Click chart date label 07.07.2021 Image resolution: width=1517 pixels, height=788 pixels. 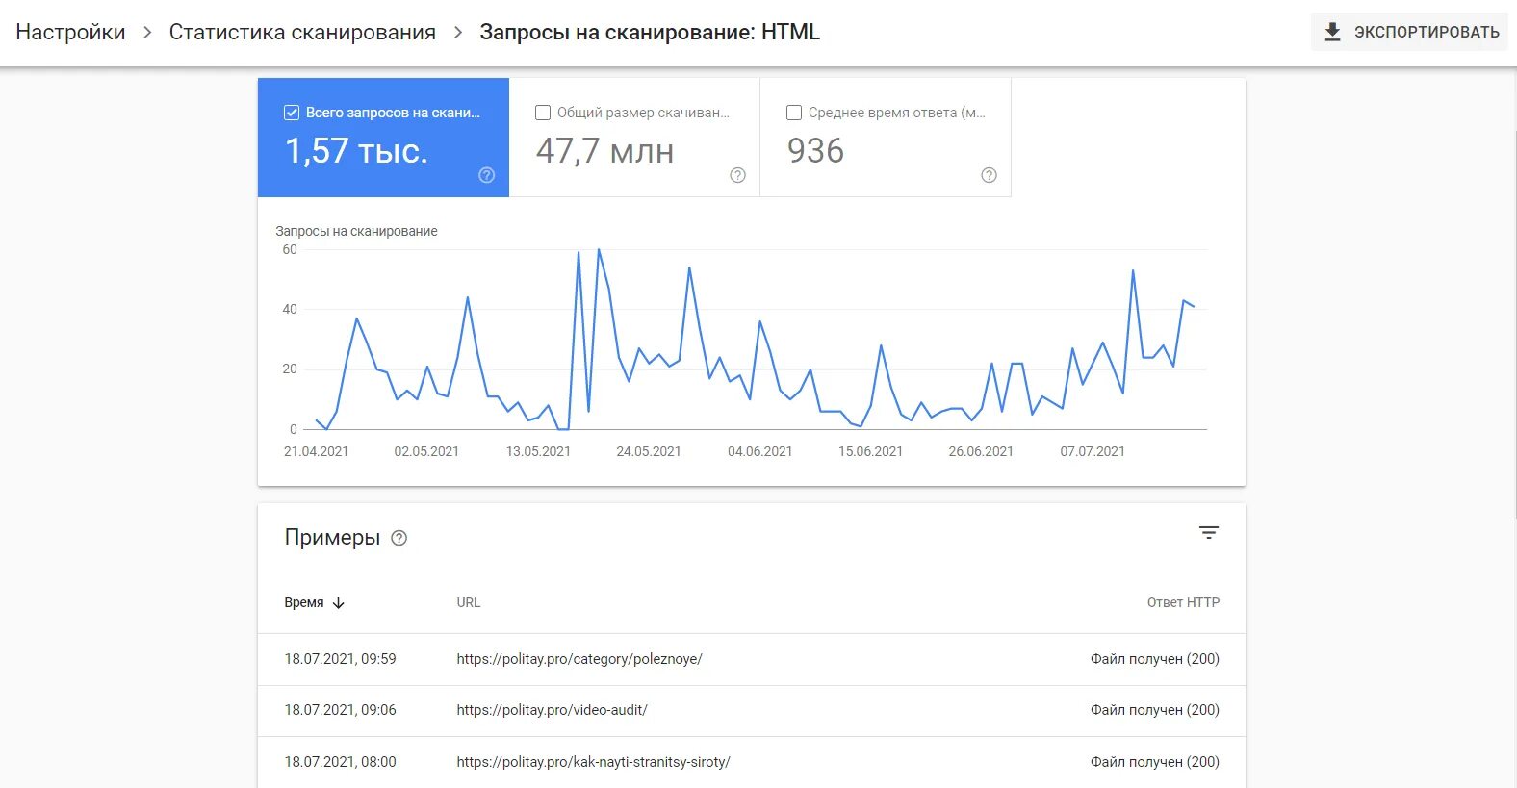[x=1093, y=451]
